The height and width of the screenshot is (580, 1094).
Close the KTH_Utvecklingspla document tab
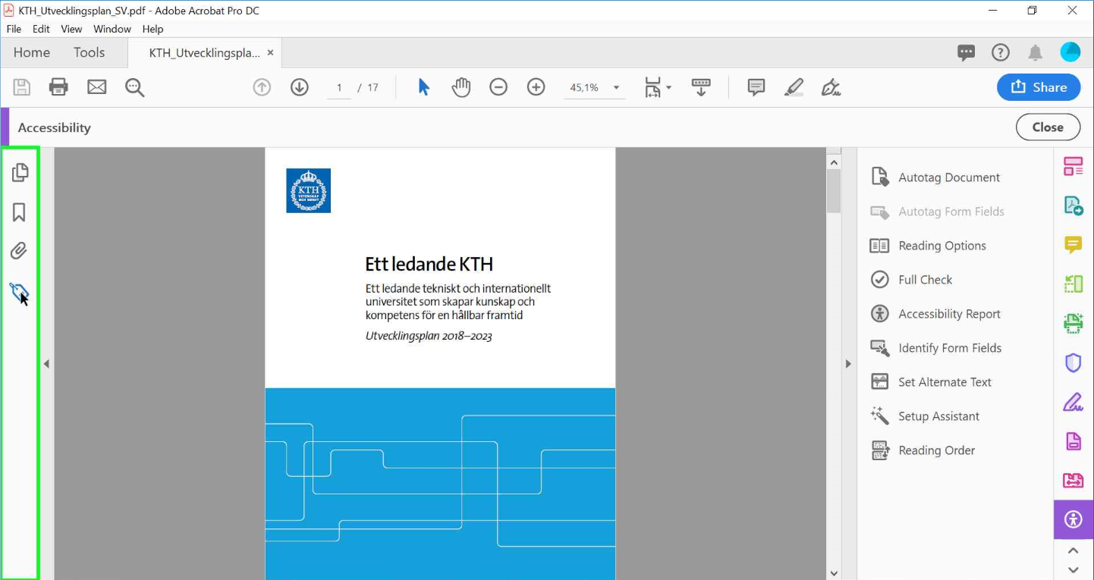(270, 53)
